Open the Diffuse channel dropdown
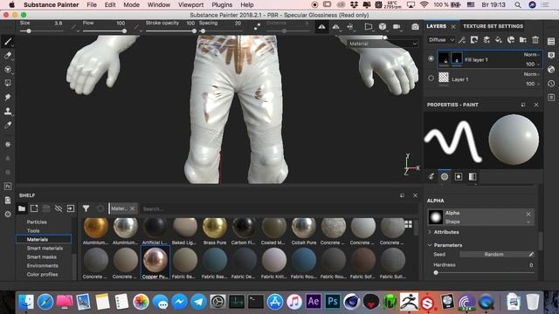The image size is (559, 314). point(440,40)
